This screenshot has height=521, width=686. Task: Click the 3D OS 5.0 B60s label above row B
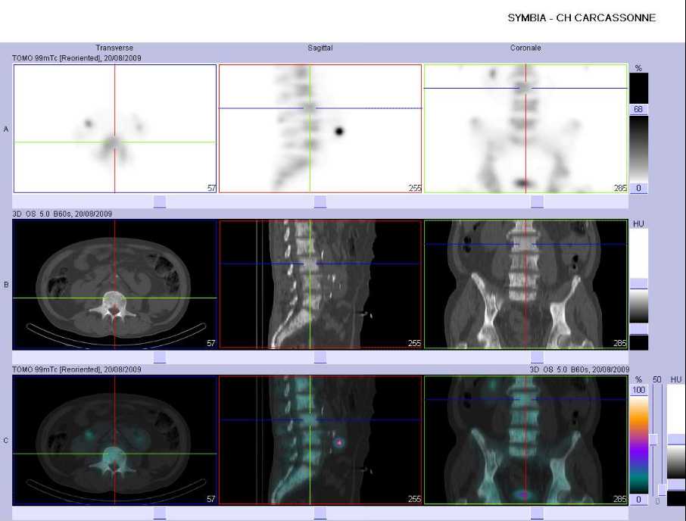(x=62, y=214)
